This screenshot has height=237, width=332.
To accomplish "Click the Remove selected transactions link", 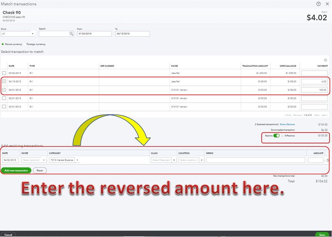I will pyautogui.click(x=291, y=124).
